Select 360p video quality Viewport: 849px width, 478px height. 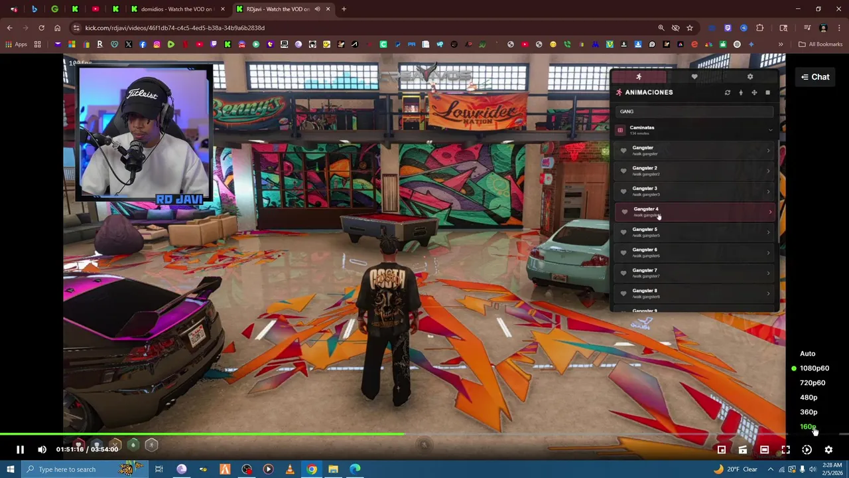(808, 412)
